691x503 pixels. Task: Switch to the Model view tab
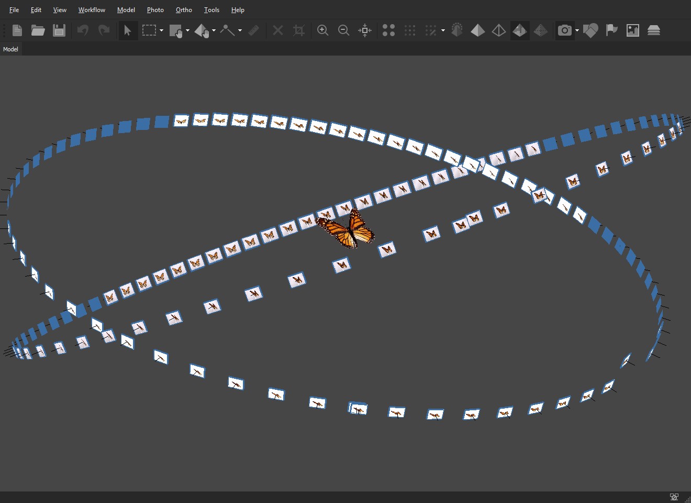[10, 49]
